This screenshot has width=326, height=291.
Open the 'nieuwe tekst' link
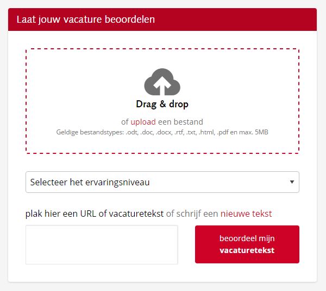246,214
